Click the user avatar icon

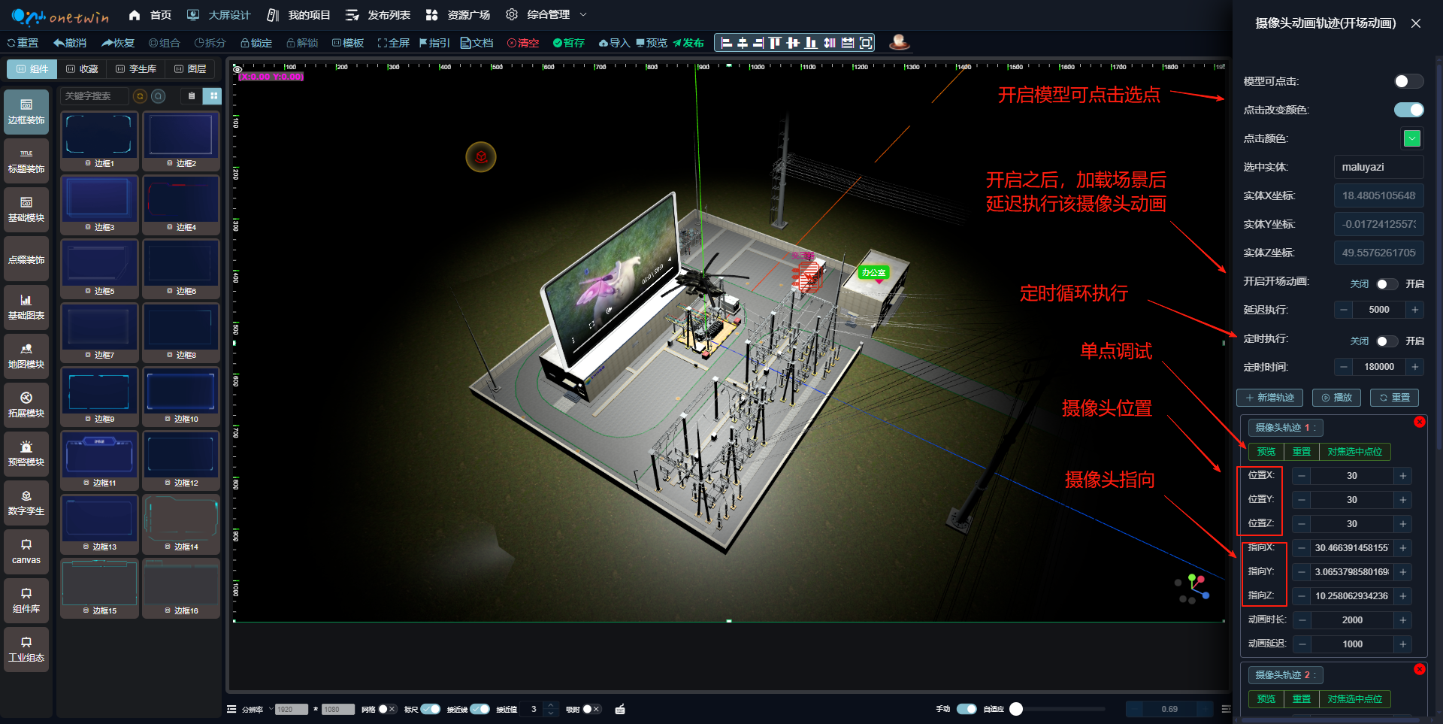[899, 42]
